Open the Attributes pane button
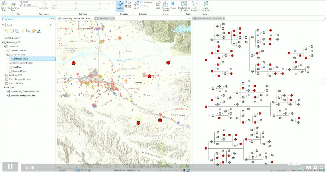This screenshot has width=326, height=172. point(146,2)
